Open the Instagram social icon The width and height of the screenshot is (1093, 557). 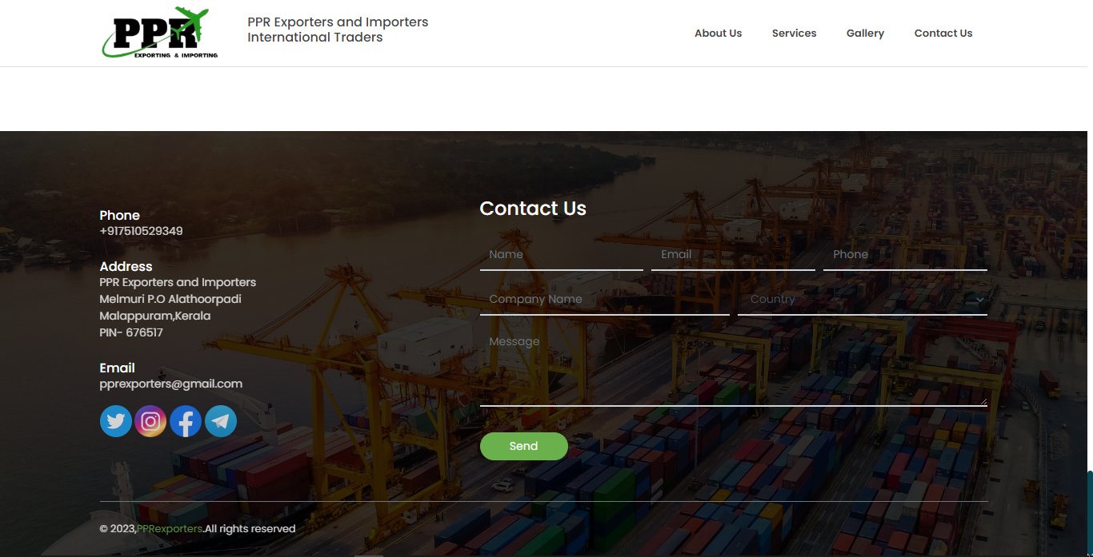coord(150,421)
